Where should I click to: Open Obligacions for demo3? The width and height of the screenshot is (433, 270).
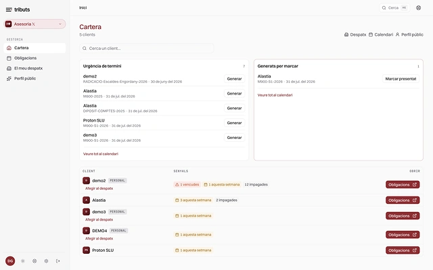(x=403, y=216)
